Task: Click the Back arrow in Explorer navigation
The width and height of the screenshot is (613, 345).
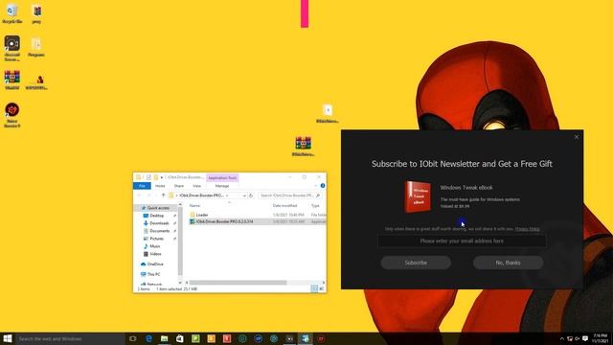Action: [x=139, y=195]
